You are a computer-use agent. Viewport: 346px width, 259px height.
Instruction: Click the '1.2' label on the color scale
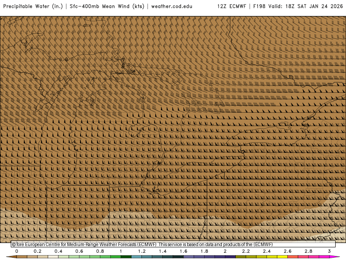(x=142, y=251)
